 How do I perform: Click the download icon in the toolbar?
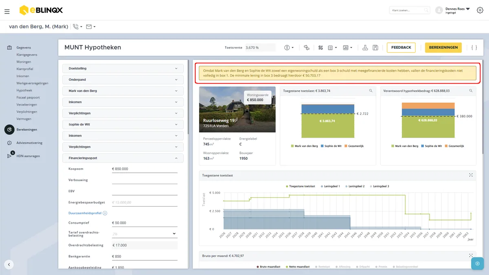(365, 48)
